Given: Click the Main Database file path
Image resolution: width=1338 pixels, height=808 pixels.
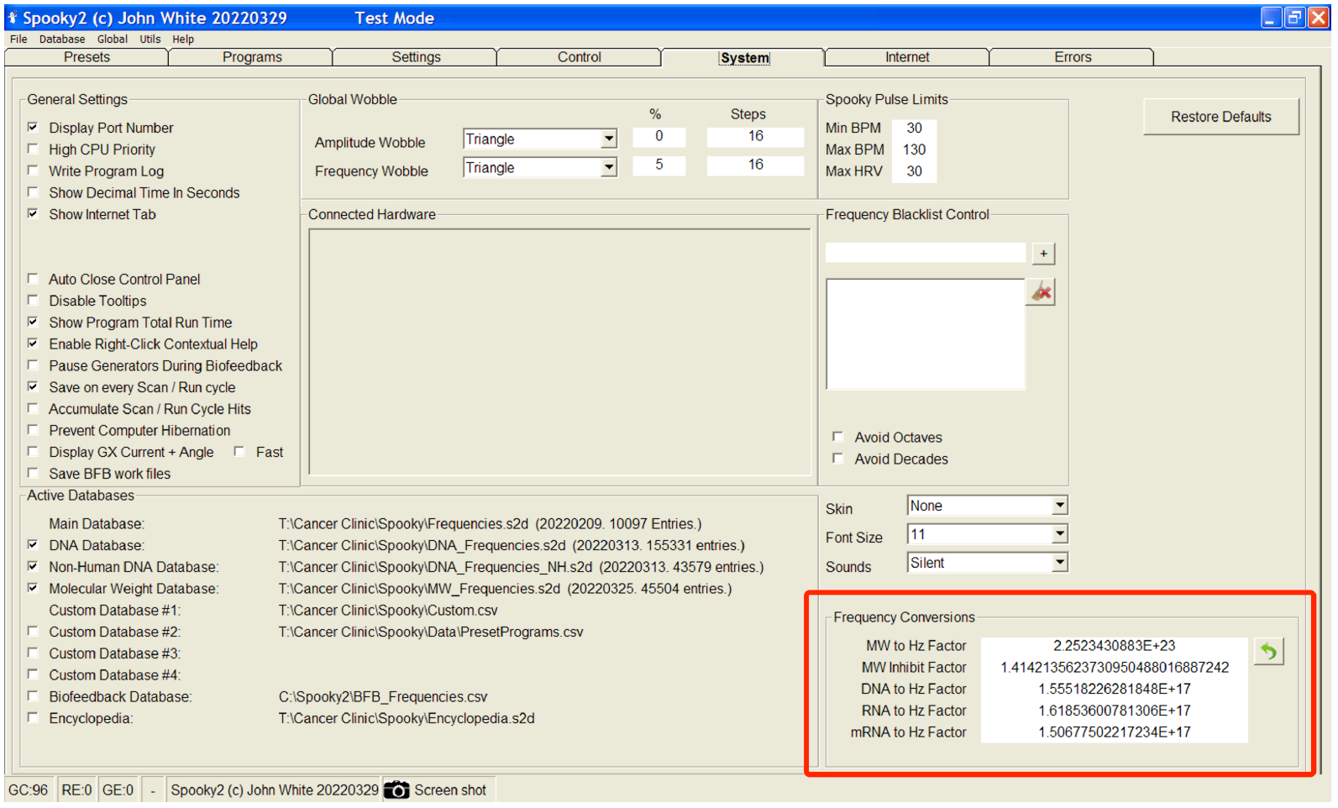Looking at the screenshot, I should pyautogui.click(x=490, y=524).
